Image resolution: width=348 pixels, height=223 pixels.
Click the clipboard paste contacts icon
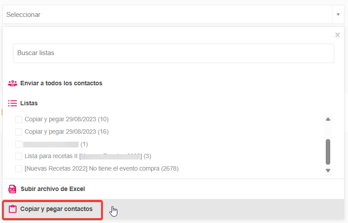pyautogui.click(x=12, y=209)
